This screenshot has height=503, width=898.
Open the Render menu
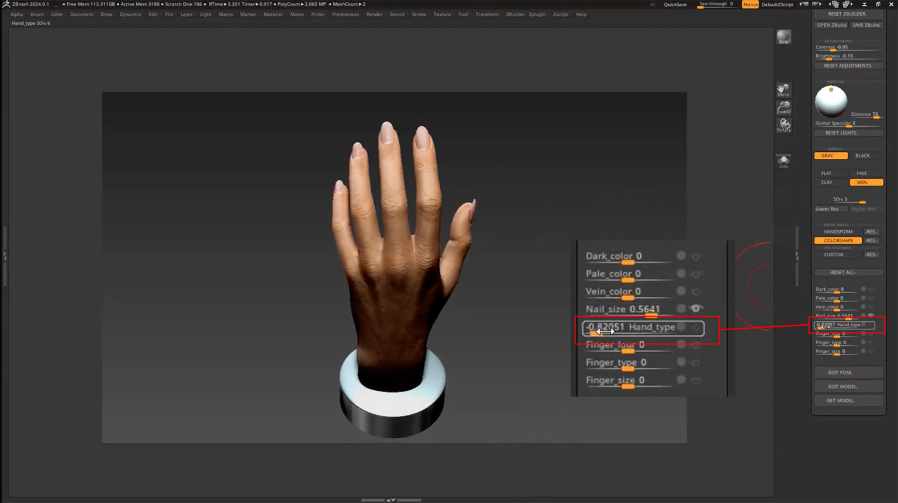[374, 14]
